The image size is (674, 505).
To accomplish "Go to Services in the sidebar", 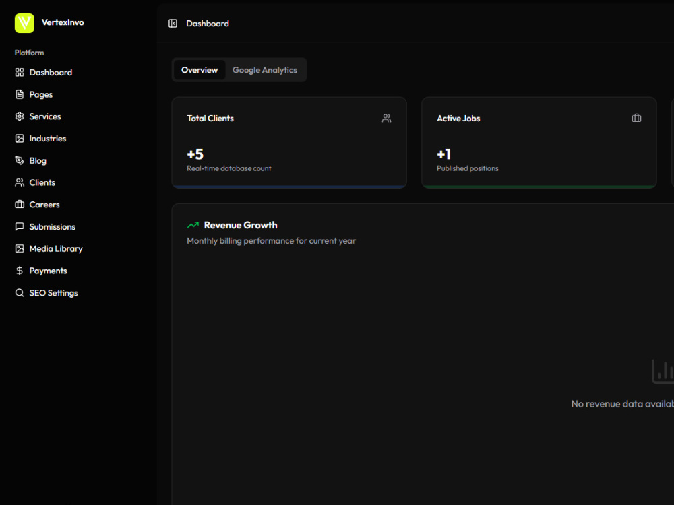I will [45, 116].
